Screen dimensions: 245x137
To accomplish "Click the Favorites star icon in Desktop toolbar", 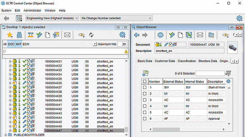I will [10, 35].
